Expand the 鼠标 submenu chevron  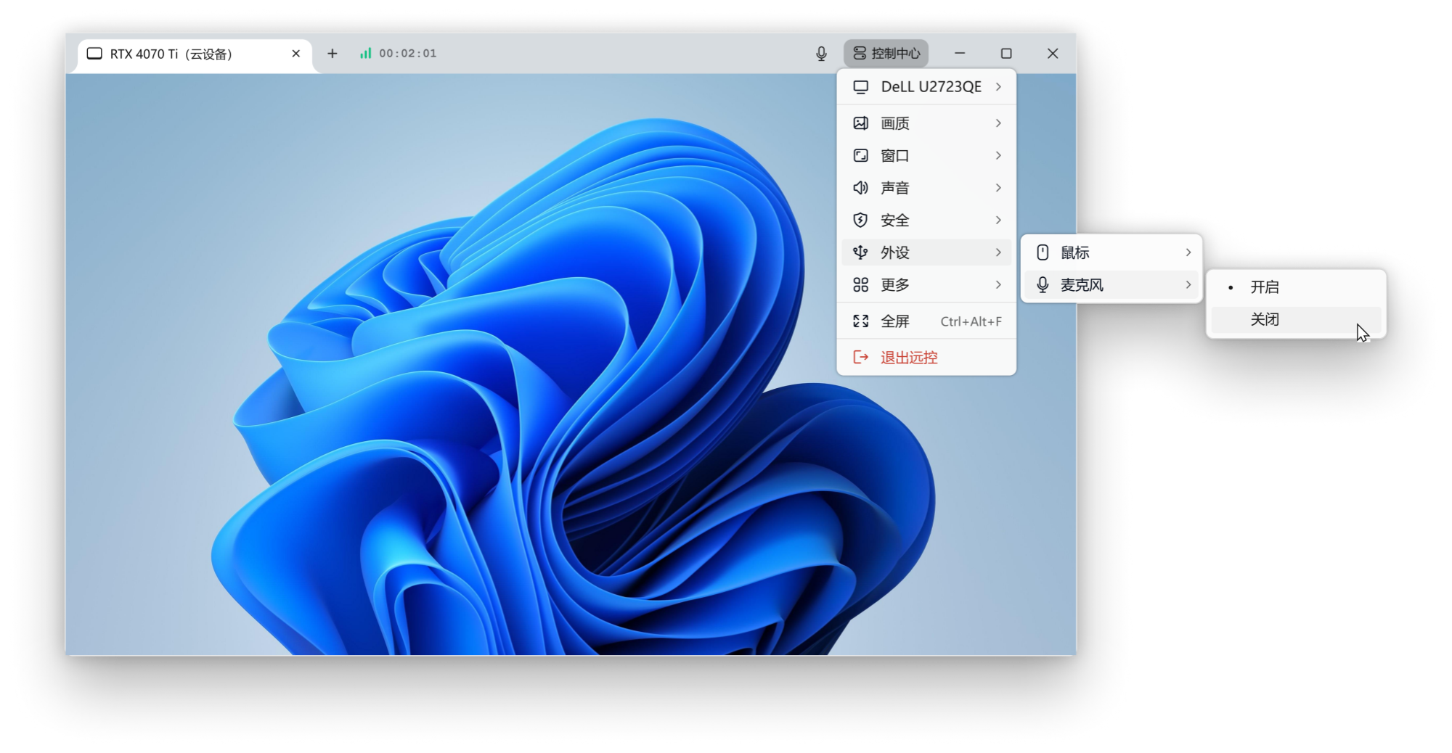tap(1188, 252)
